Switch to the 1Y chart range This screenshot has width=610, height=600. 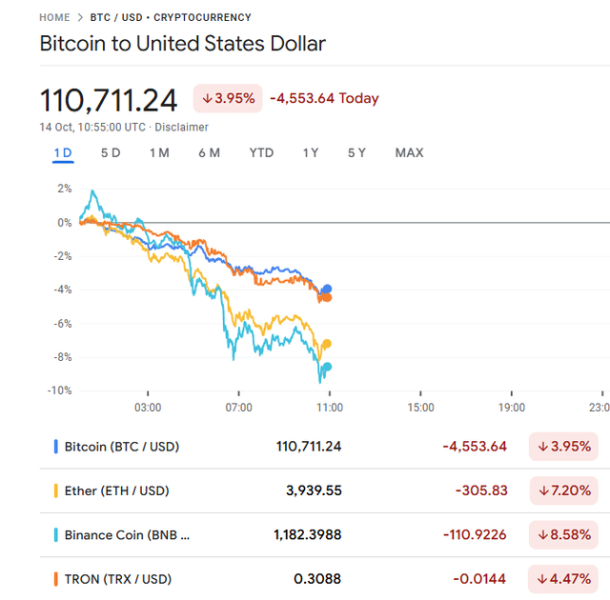(311, 152)
